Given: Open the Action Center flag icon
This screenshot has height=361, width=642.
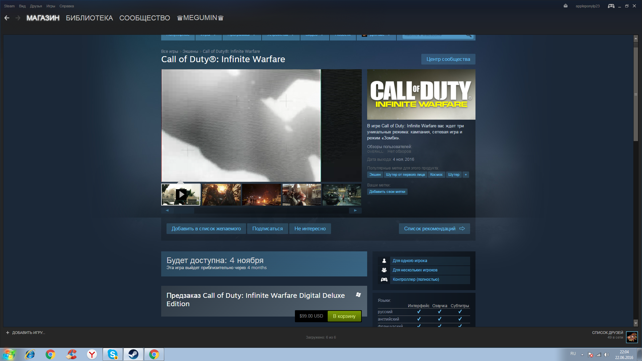Looking at the screenshot, I should 591,355.
